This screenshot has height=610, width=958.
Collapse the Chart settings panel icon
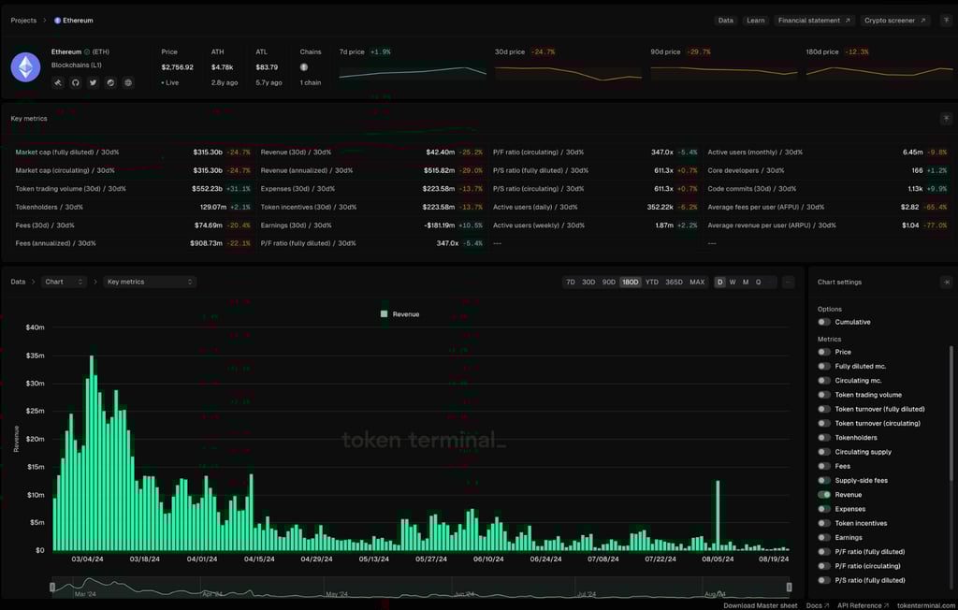point(947,282)
